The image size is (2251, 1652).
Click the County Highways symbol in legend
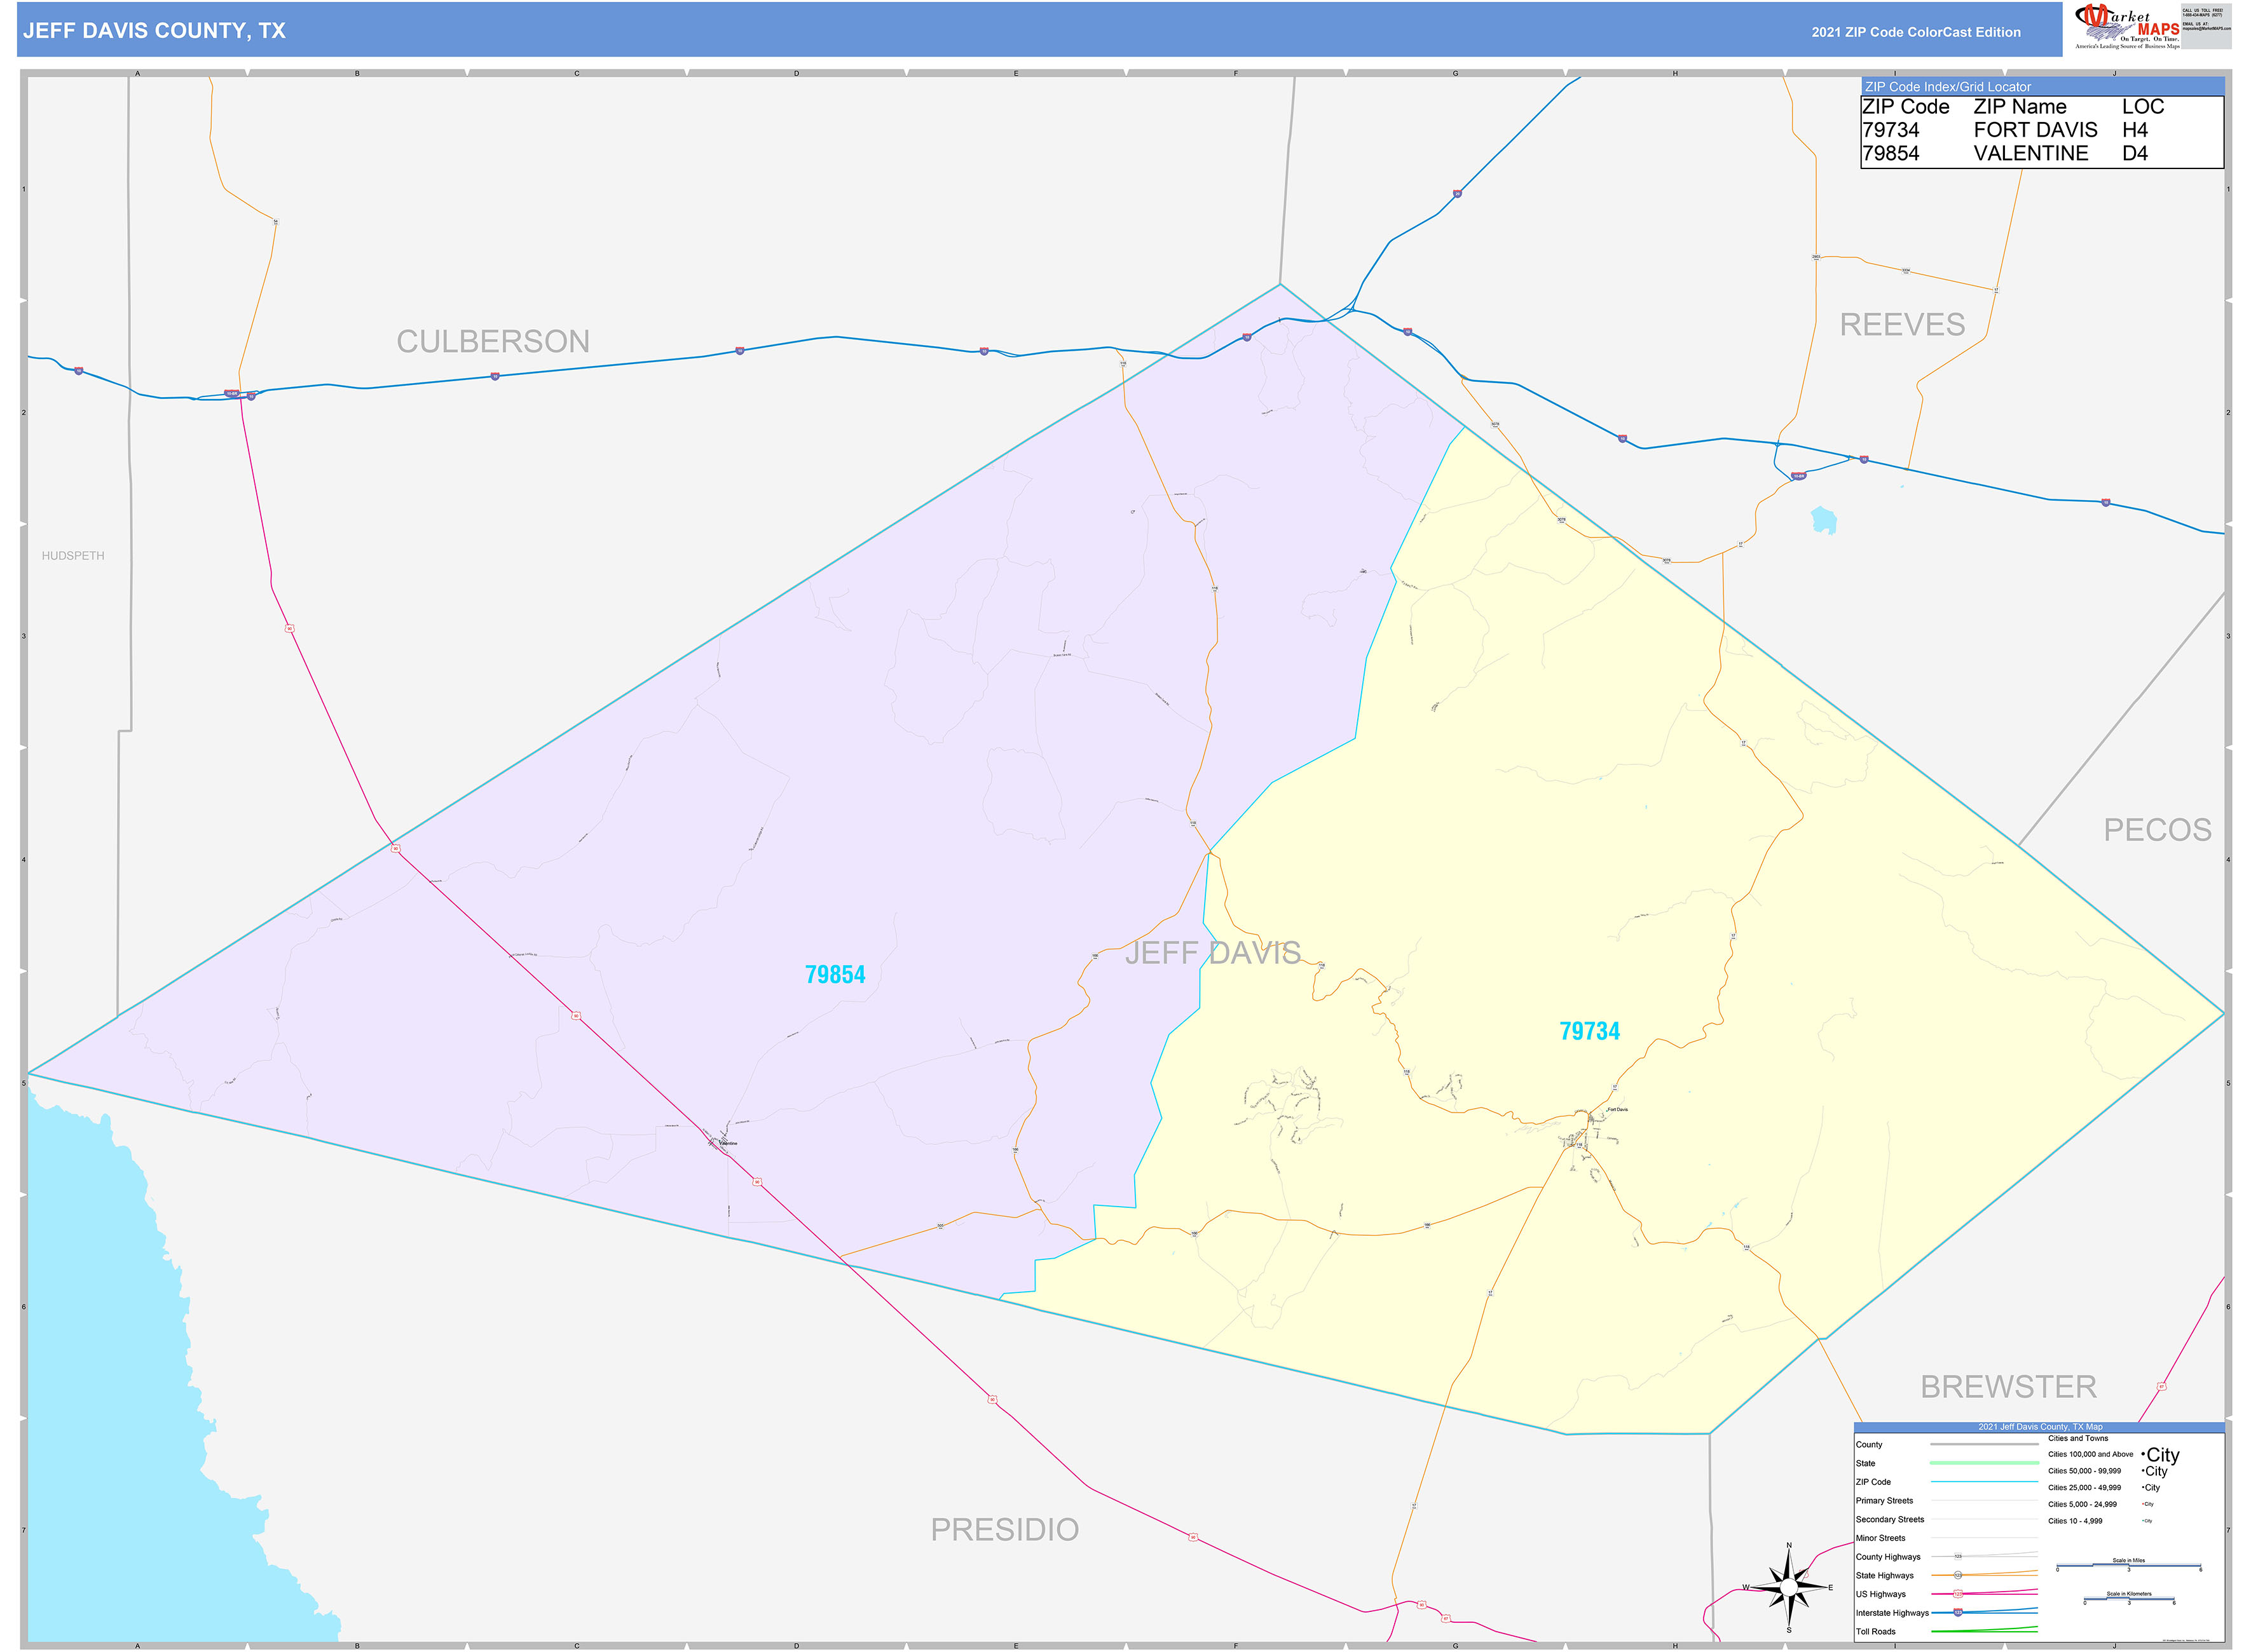pos(1959,1556)
